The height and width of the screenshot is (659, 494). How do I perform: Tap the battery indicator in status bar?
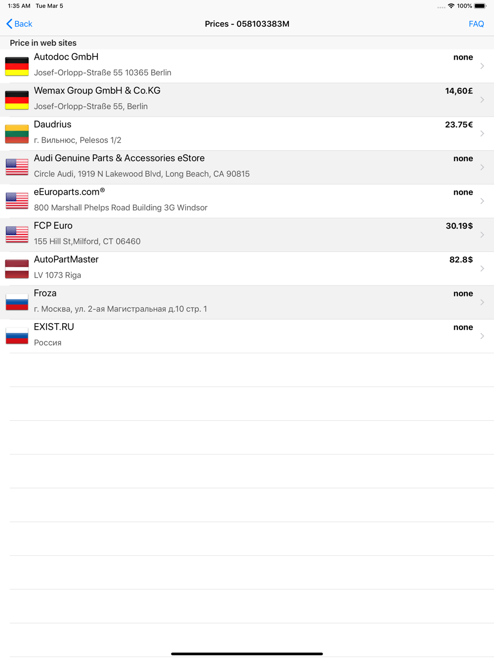click(x=480, y=6)
